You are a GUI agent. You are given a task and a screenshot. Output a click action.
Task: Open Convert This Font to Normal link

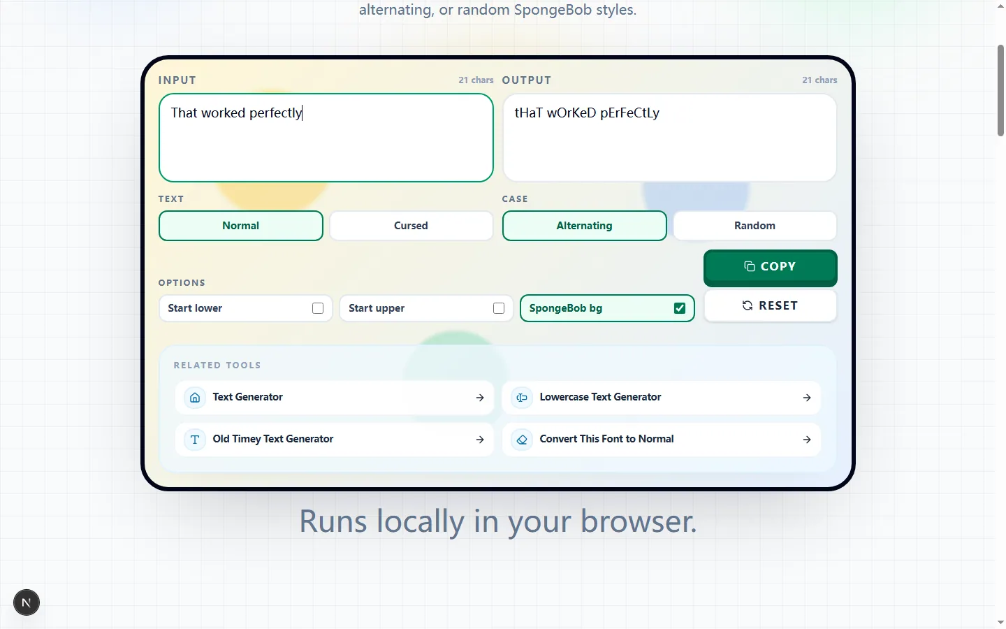[662, 440]
